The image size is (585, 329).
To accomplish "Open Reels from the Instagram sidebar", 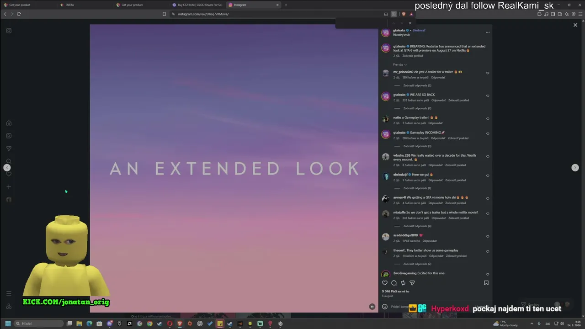I will 9,136.
